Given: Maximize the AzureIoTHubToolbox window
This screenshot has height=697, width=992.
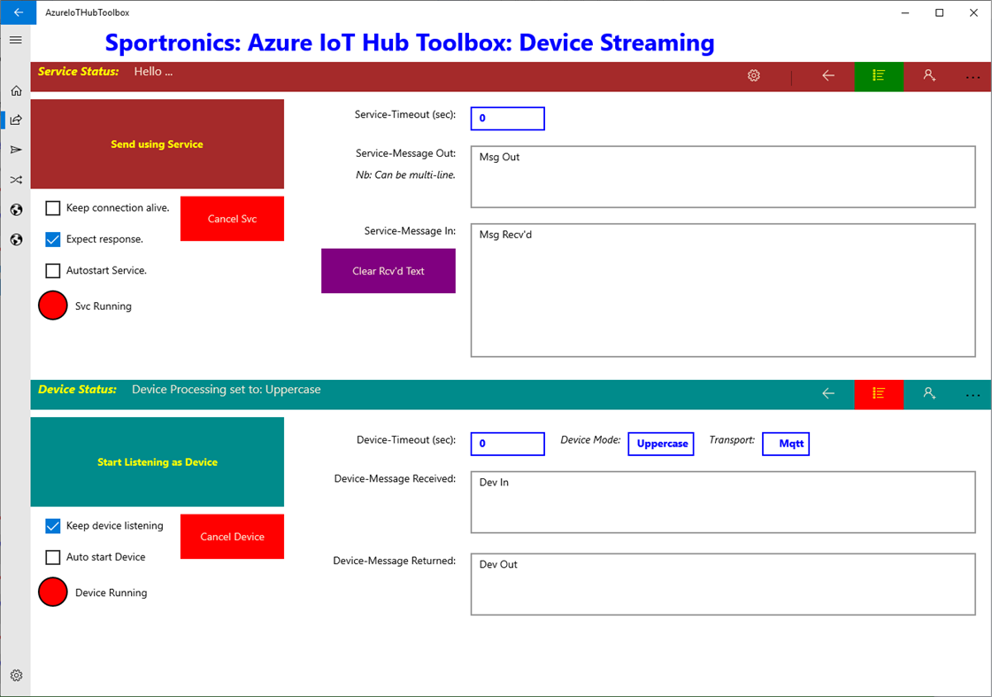Looking at the screenshot, I should [940, 12].
